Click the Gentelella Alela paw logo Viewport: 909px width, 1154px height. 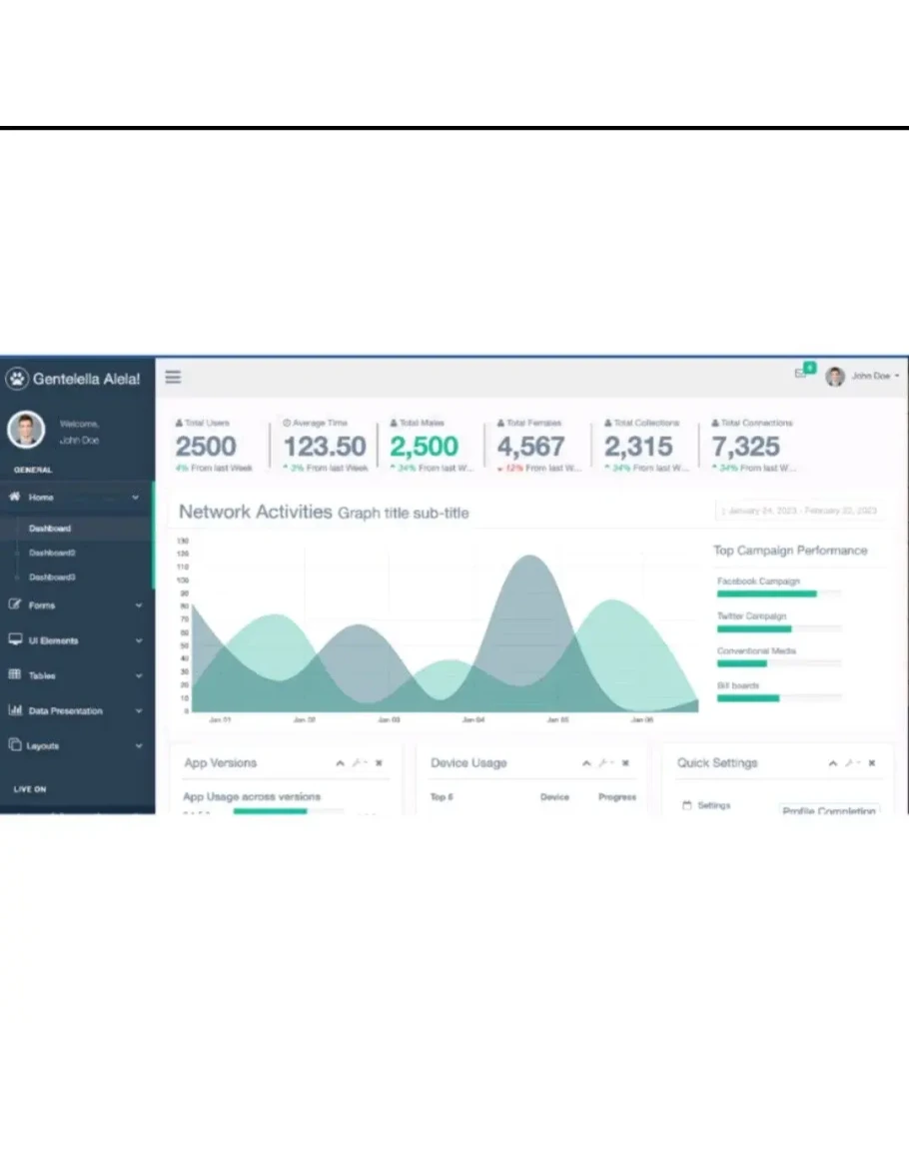point(17,379)
